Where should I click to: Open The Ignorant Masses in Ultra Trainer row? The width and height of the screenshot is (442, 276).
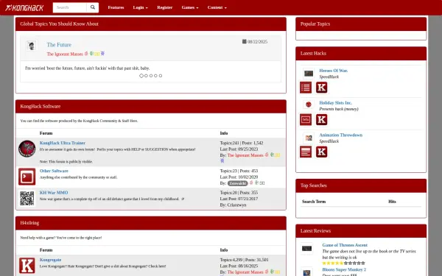tap(245, 155)
